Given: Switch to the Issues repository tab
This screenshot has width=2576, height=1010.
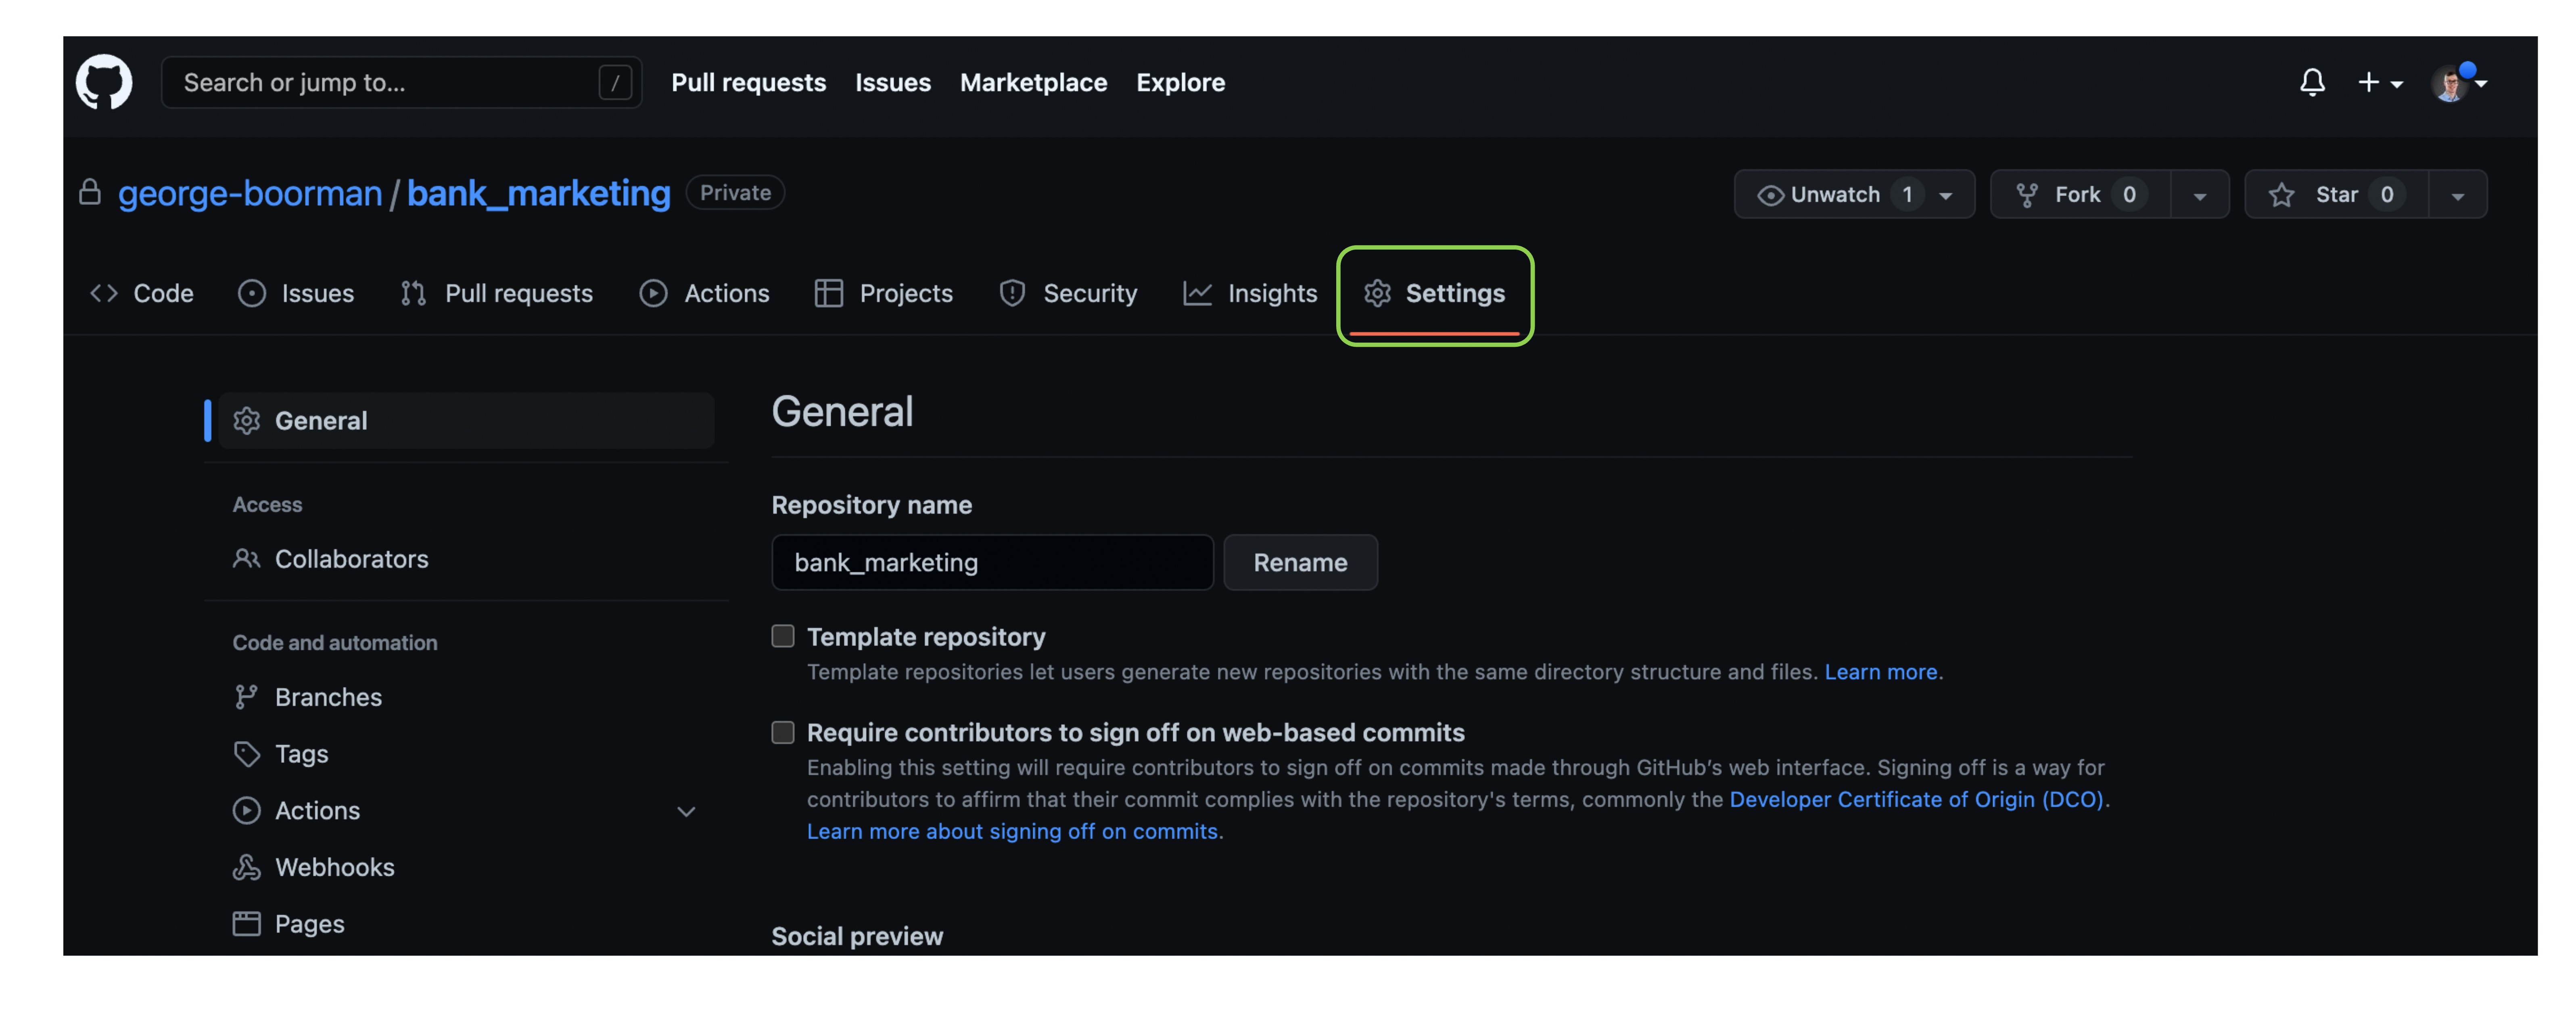Looking at the screenshot, I should coord(296,293).
